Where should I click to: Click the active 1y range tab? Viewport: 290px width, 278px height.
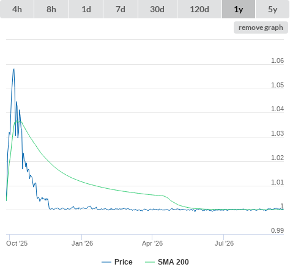(x=239, y=9)
